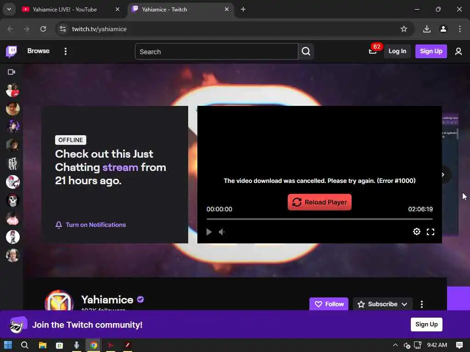This screenshot has height=352, width=470.
Task: Enter fullscreen in the video player
Action: click(431, 231)
